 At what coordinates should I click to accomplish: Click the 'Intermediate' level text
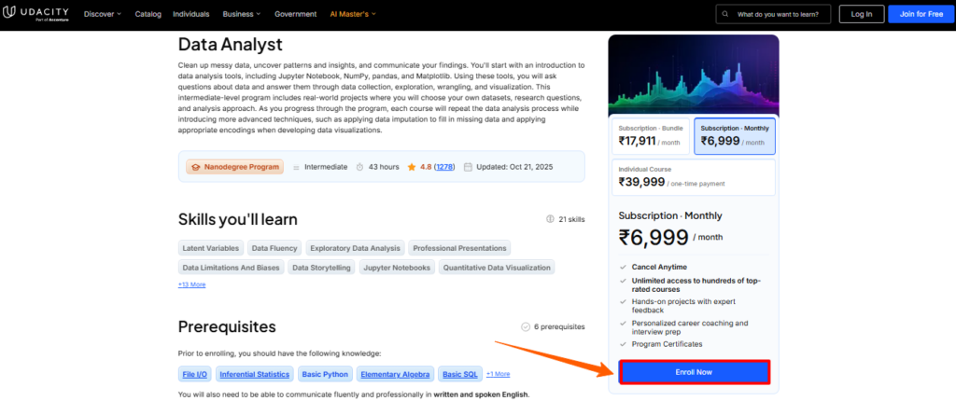326,167
